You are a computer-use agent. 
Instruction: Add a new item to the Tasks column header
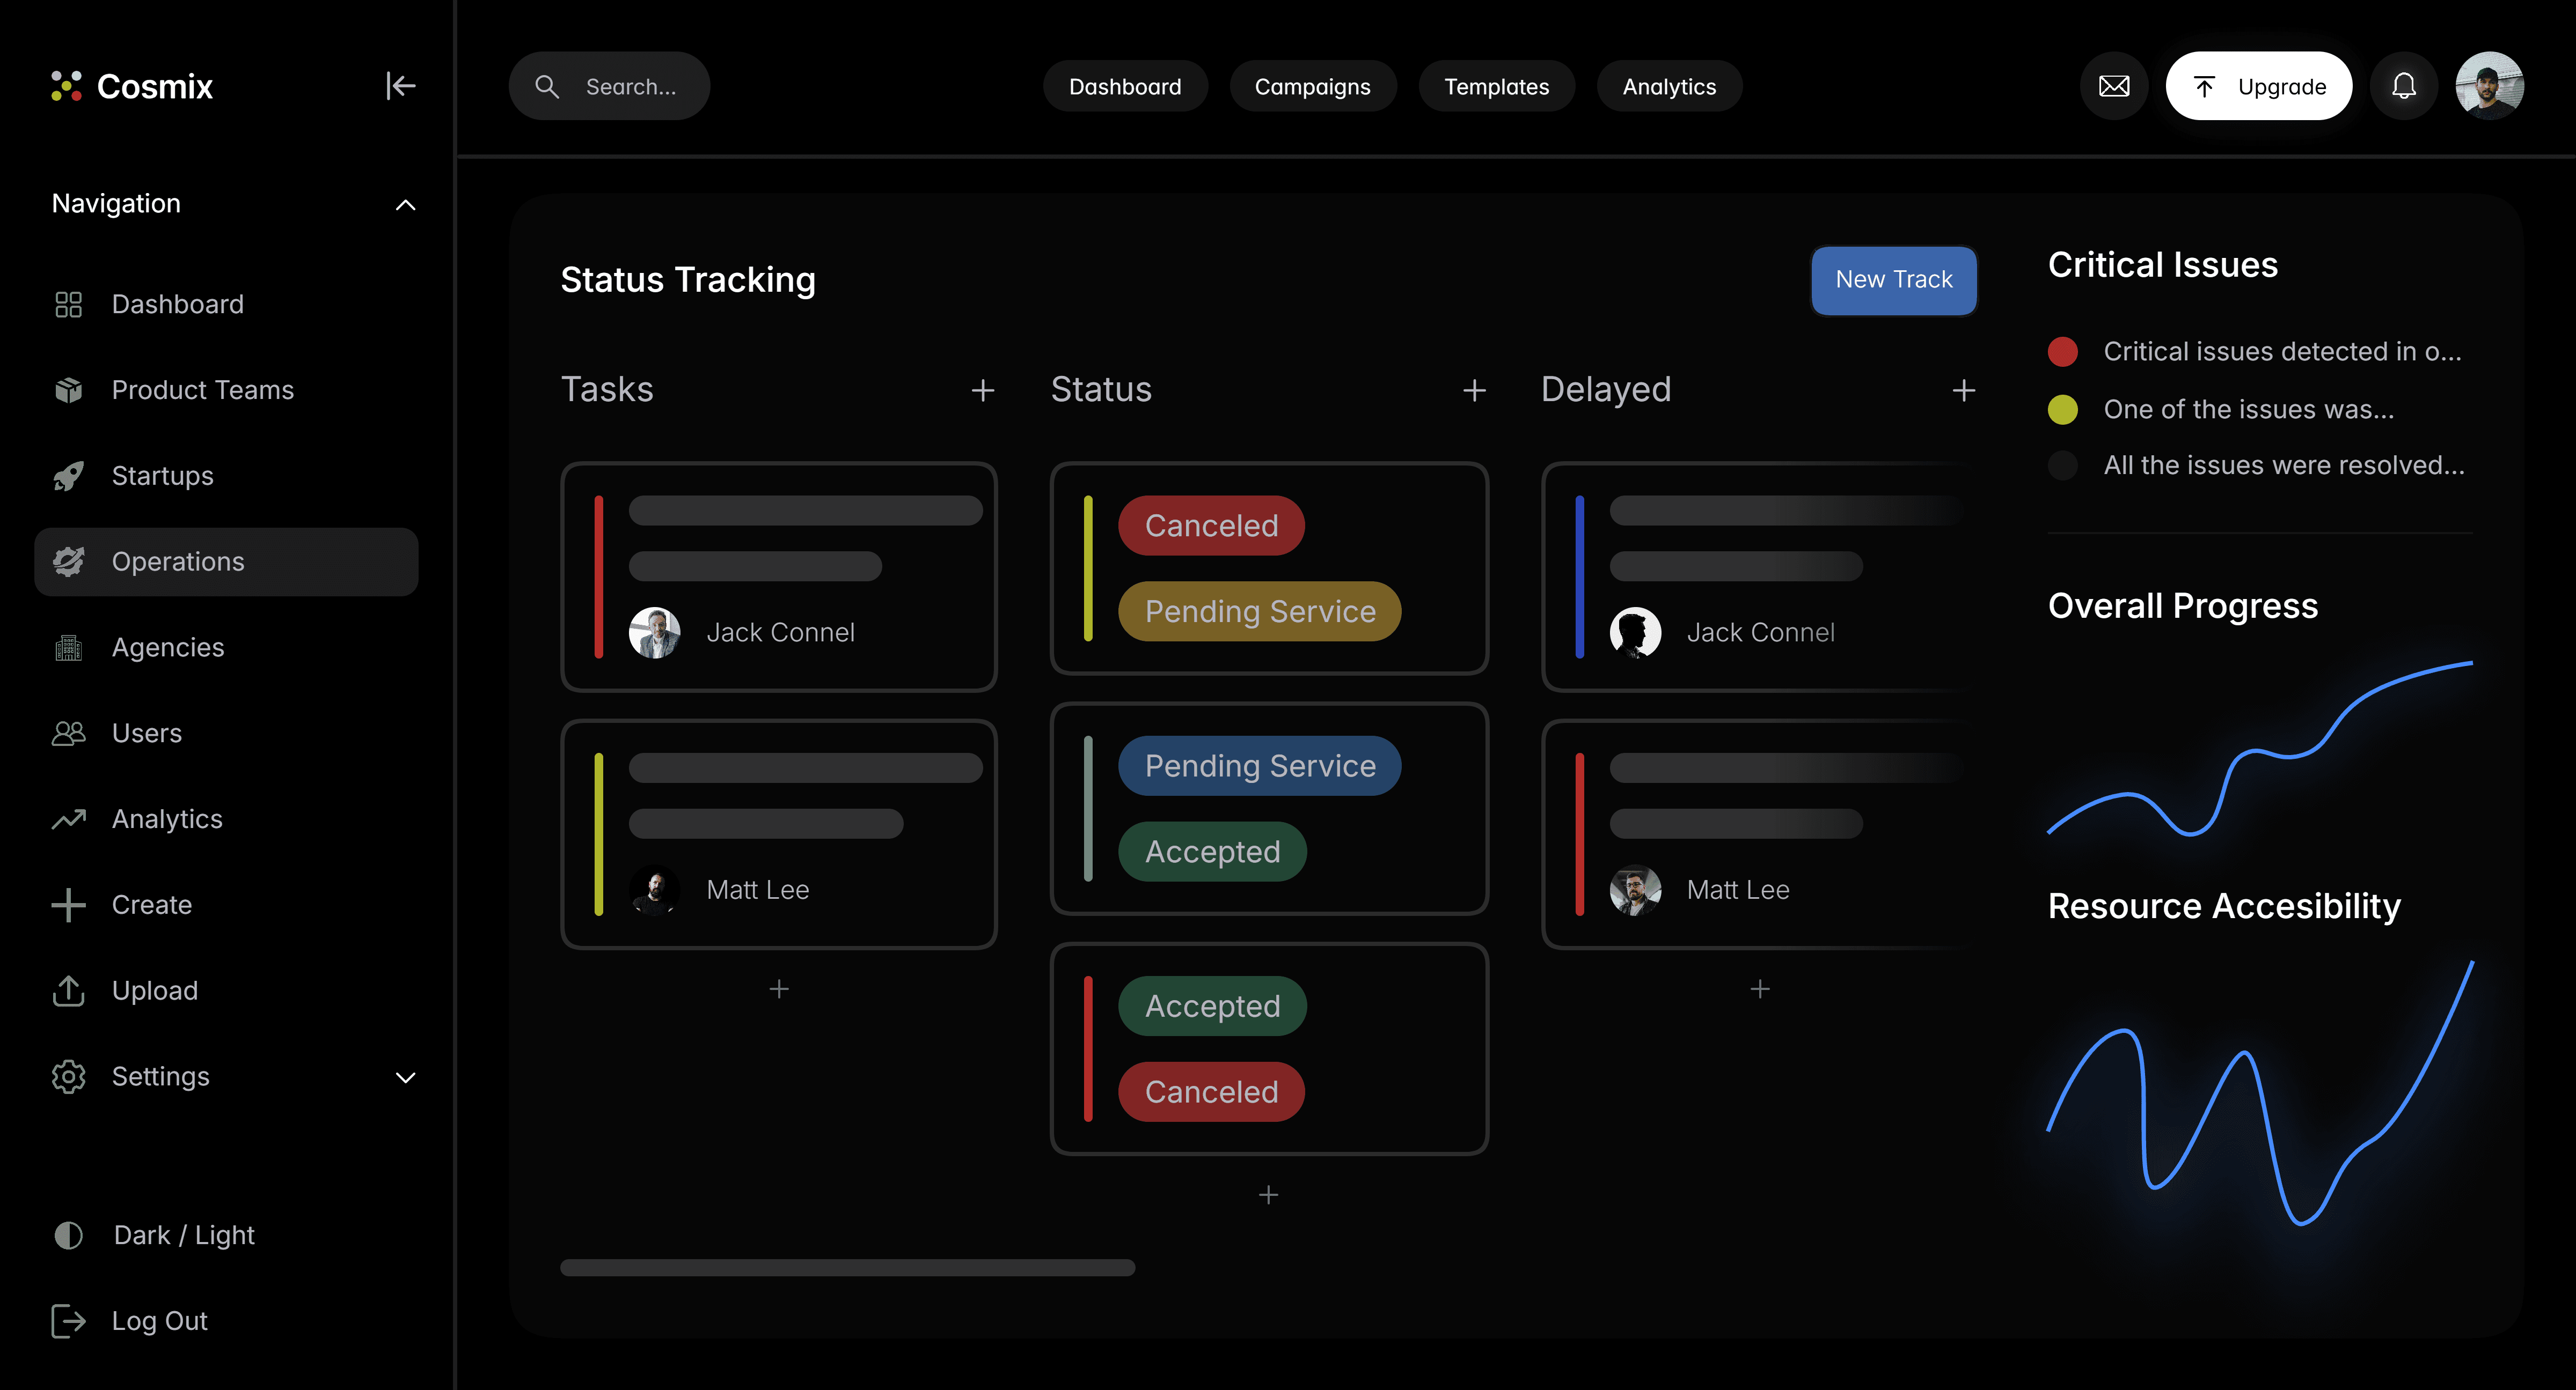click(982, 390)
